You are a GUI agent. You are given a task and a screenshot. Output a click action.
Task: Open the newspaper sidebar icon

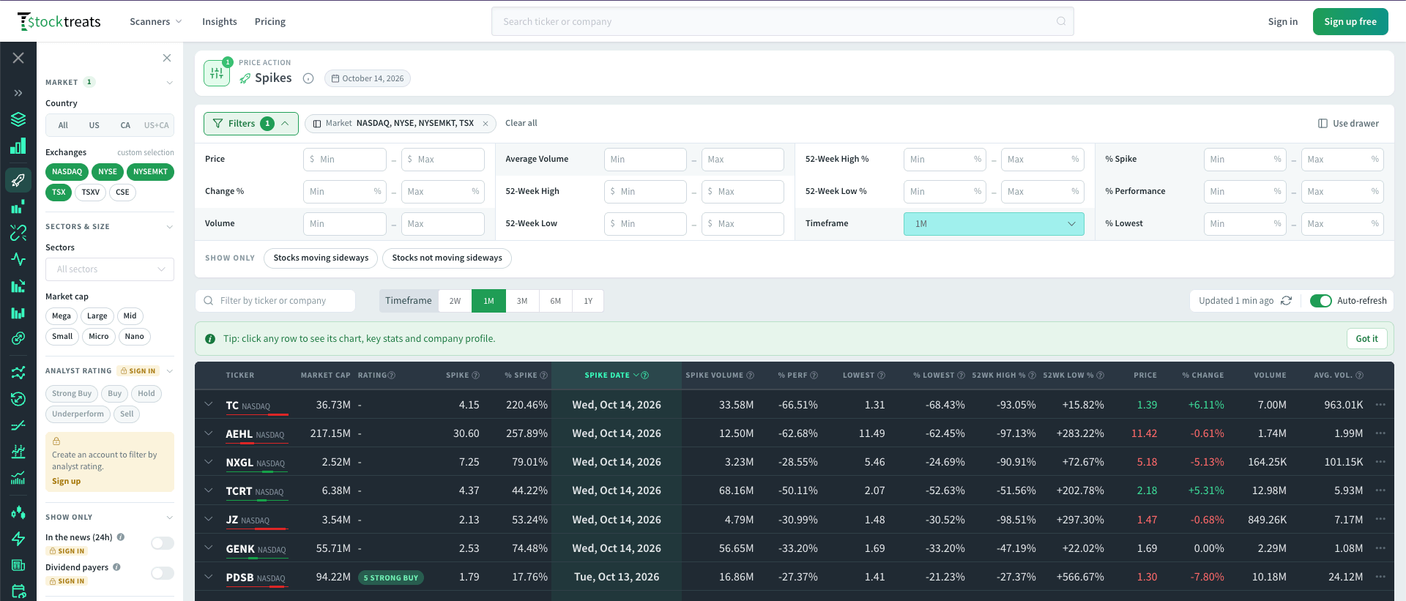(18, 565)
